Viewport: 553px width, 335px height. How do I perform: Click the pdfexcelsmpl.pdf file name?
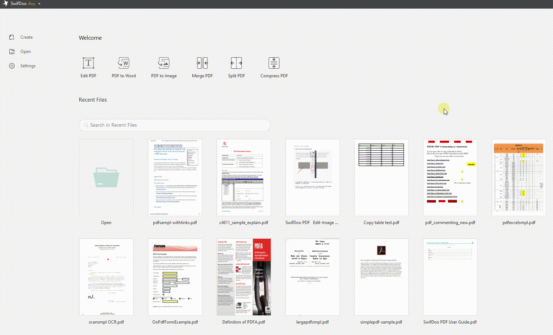519,223
